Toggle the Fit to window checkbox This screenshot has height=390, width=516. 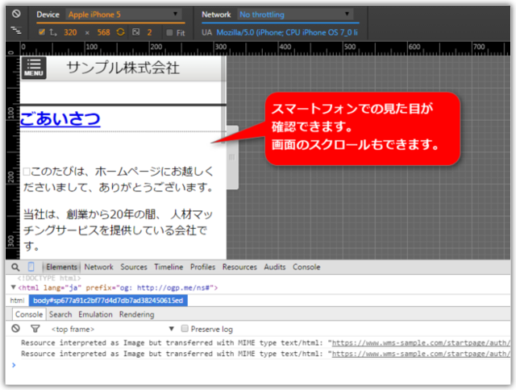tap(169, 32)
